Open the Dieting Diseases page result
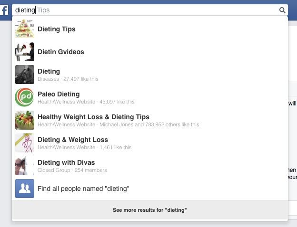 tap(49, 71)
